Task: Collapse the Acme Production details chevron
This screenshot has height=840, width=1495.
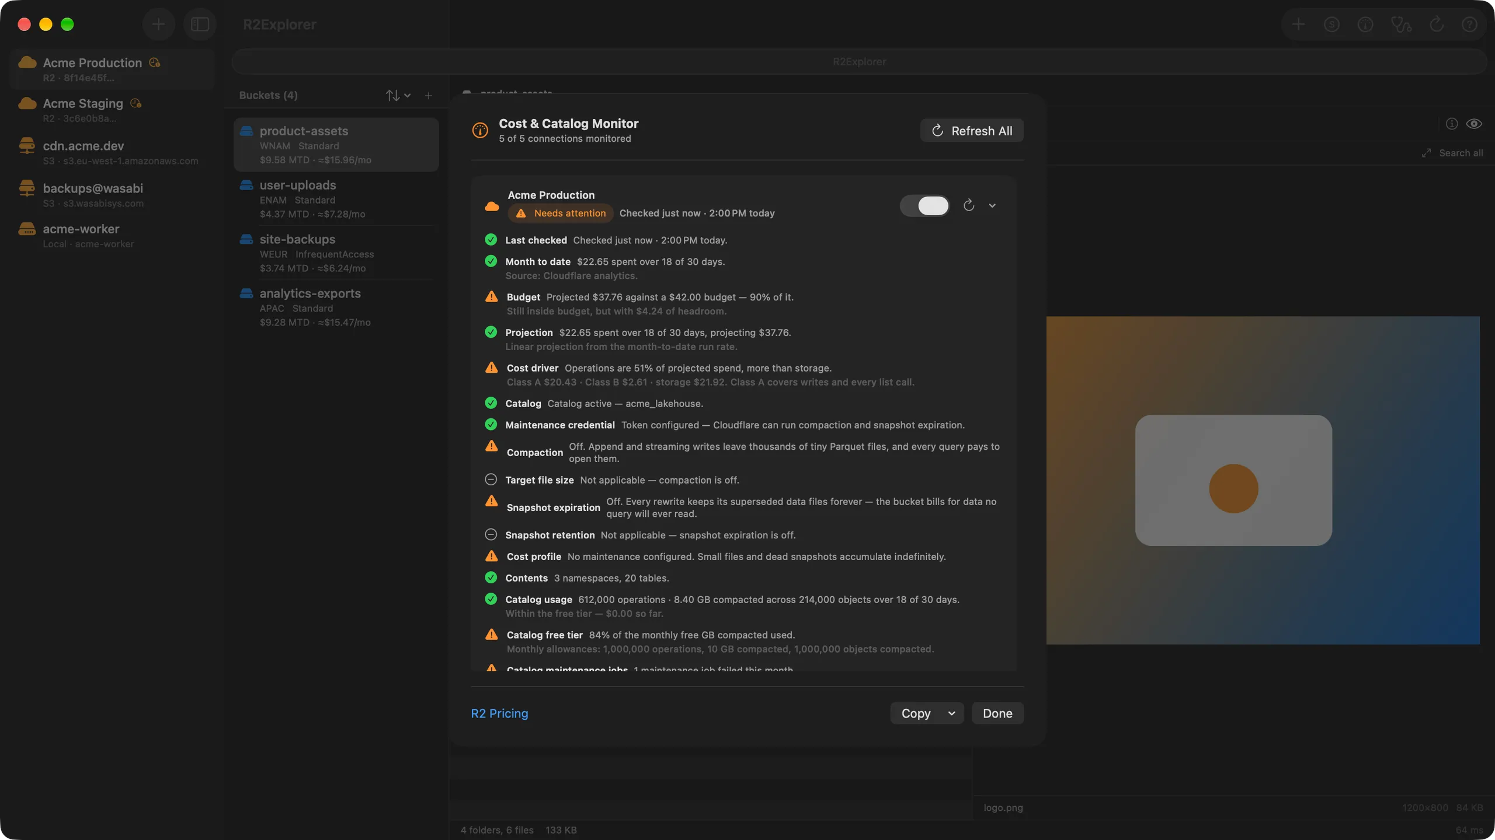Action: [992, 205]
